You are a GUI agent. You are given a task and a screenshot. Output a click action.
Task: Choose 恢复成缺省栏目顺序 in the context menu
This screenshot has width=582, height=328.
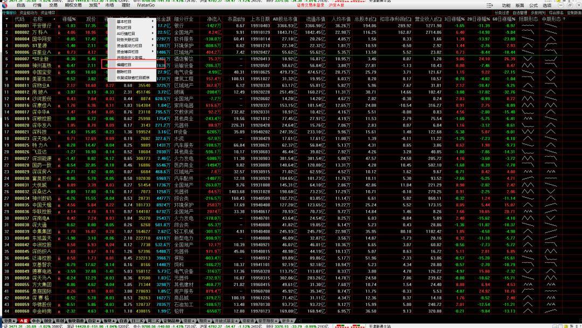pyautogui.click(x=132, y=78)
